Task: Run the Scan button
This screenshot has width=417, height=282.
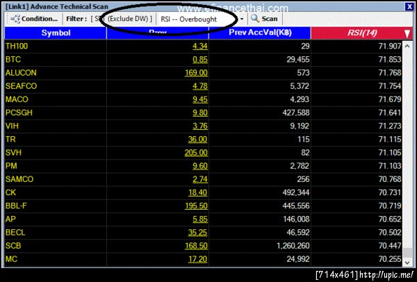Action: 264,19
